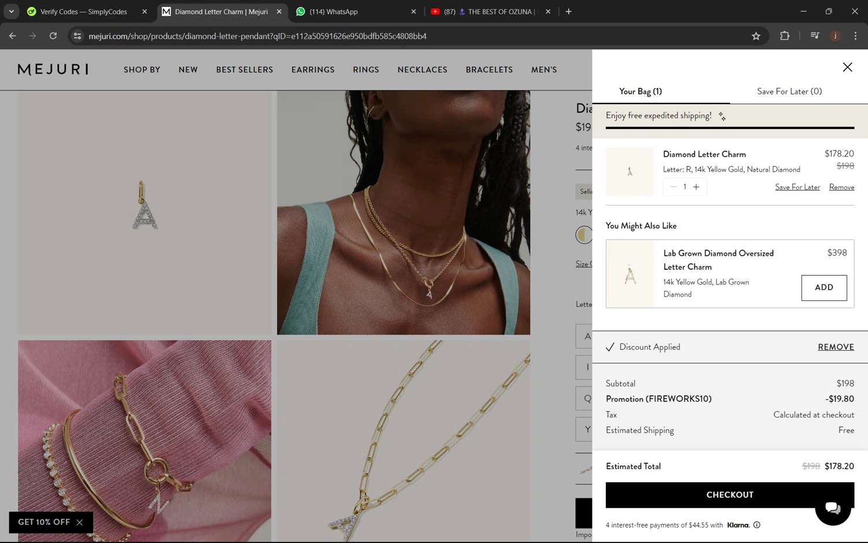Increase Diamond Letter Charm quantity
Screen dimensions: 868x543
(x=696, y=187)
